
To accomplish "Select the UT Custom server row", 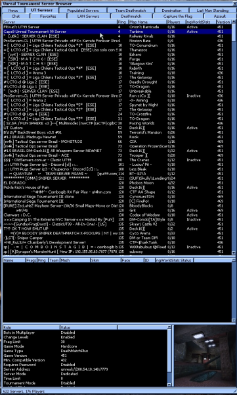I will point(117,128).
